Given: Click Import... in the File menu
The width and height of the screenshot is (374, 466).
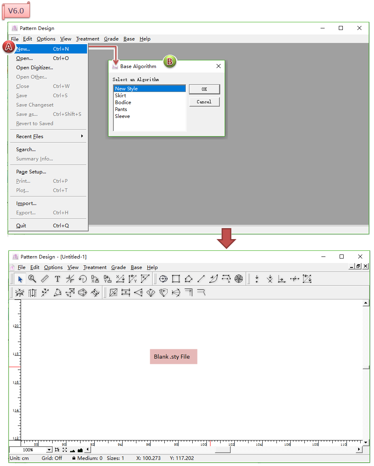Looking at the screenshot, I should point(26,203).
